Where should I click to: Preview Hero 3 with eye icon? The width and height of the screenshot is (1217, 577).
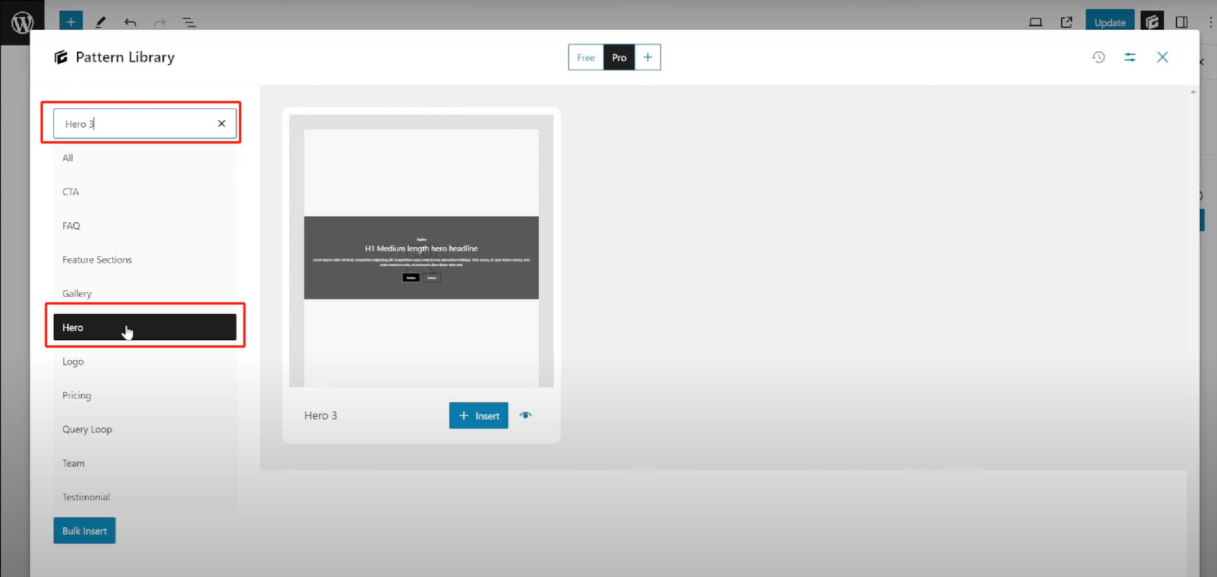(x=525, y=415)
